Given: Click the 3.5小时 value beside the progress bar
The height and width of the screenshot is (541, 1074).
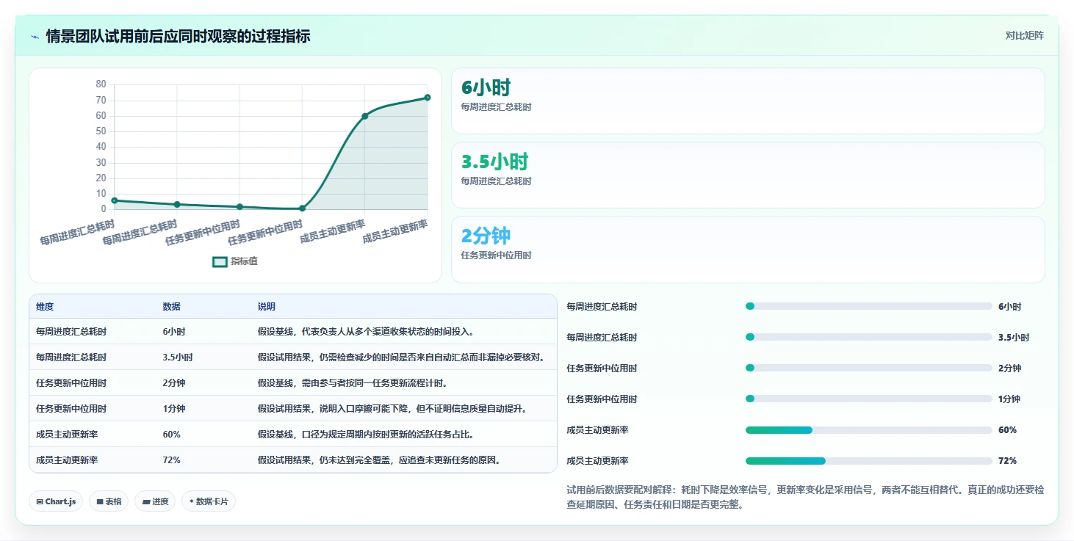Looking at the screenshot, I should [1014, 338].
